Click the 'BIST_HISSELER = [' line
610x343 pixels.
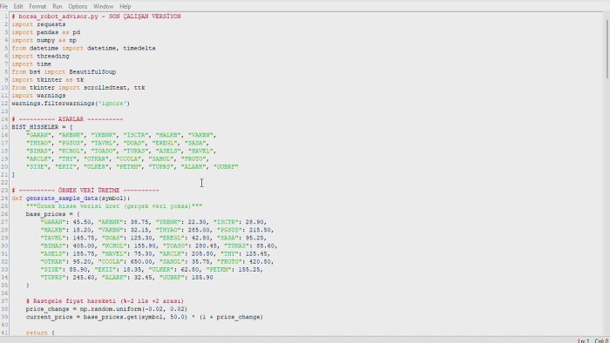pyautogui.click(x=42, y=127)
